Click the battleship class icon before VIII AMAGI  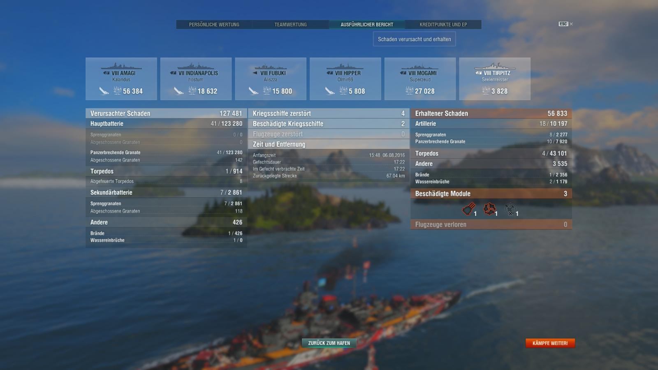tap(107, 73)
